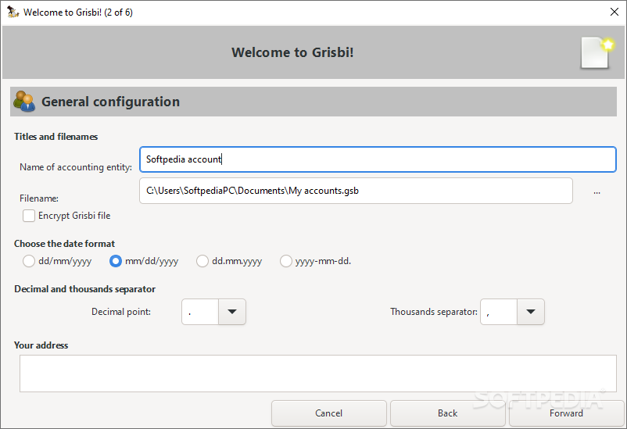Select the yyyy-mm-dd. date format
The height and width of the screenshot is (429, 627).
click(286, 261)
